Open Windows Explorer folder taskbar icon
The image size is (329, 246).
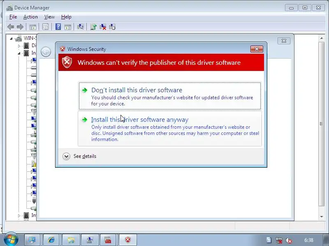[71, 240]
